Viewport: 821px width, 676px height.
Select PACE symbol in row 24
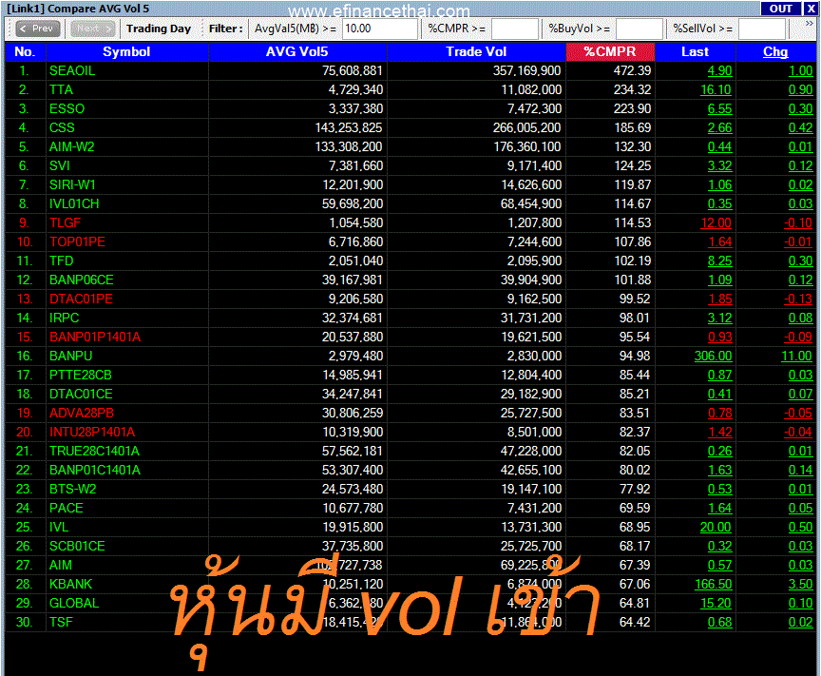[67, 509]
